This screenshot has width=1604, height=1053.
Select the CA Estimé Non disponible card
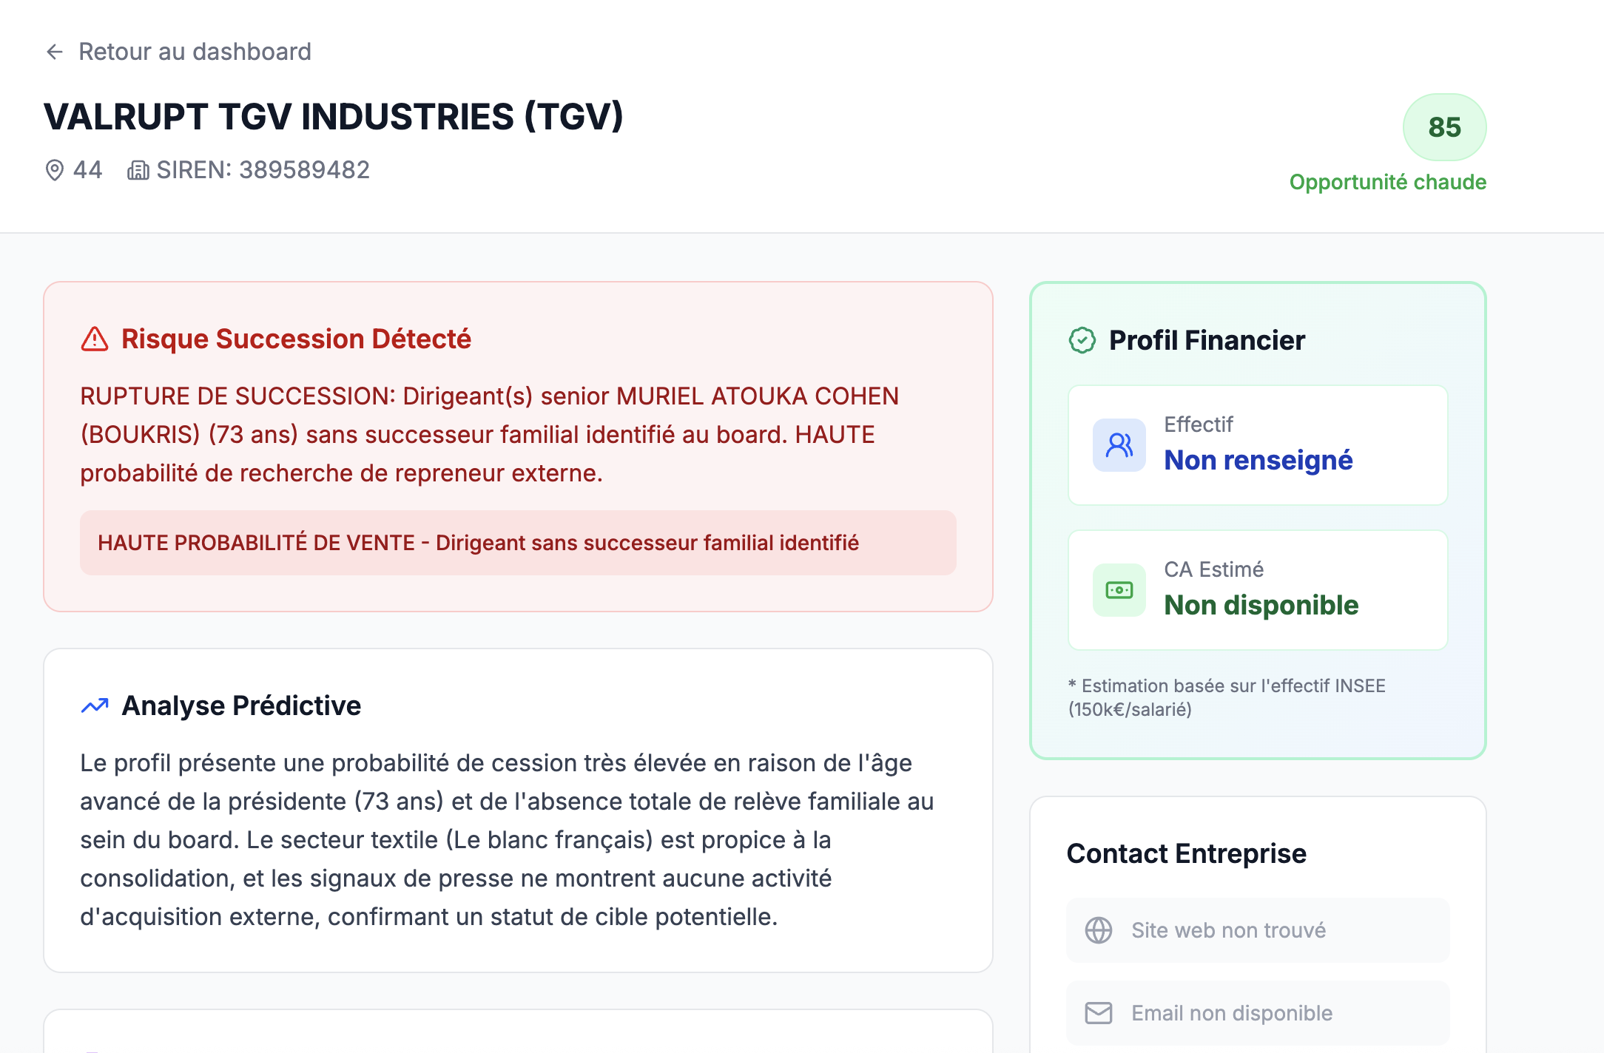tap(1258, 590)
